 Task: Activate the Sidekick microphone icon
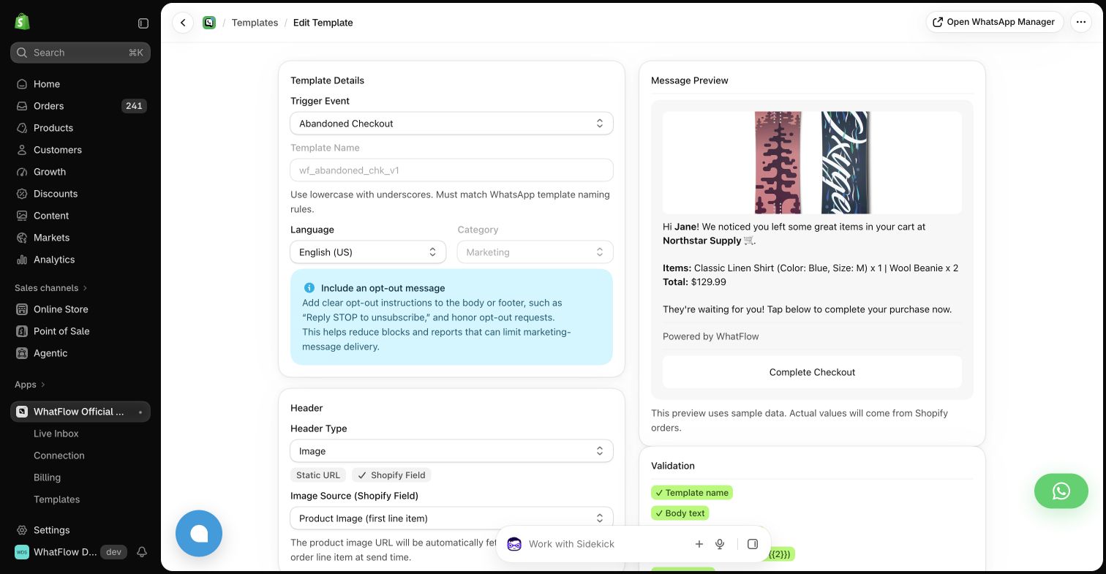(720, 544)
